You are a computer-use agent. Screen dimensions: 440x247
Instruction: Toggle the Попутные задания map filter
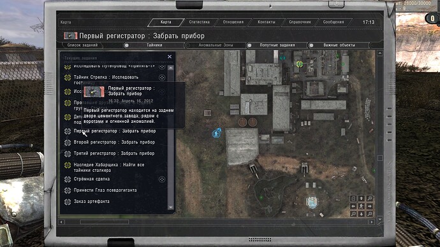tap(249, 45)
